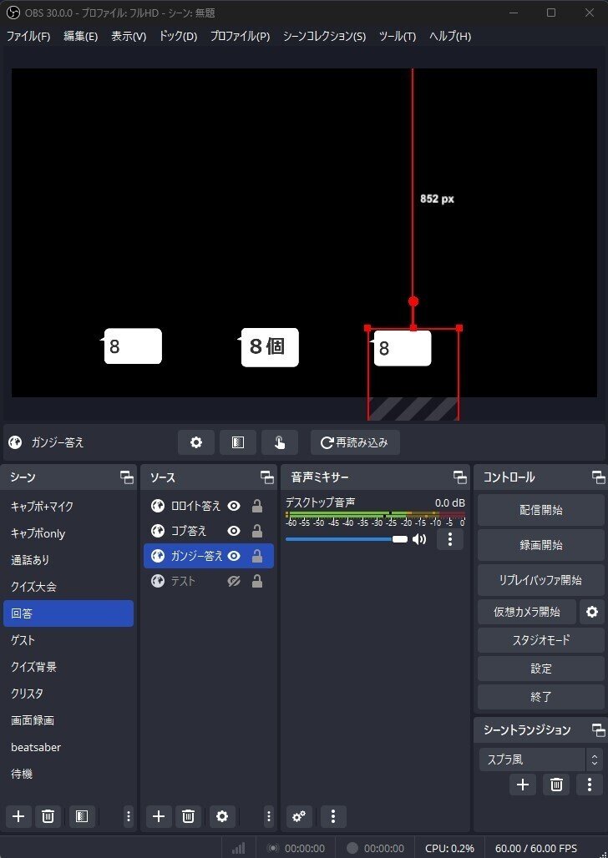The image size is (608, 858).
Task: Open プロファイル(P) menu
Action: click(240, 36)
